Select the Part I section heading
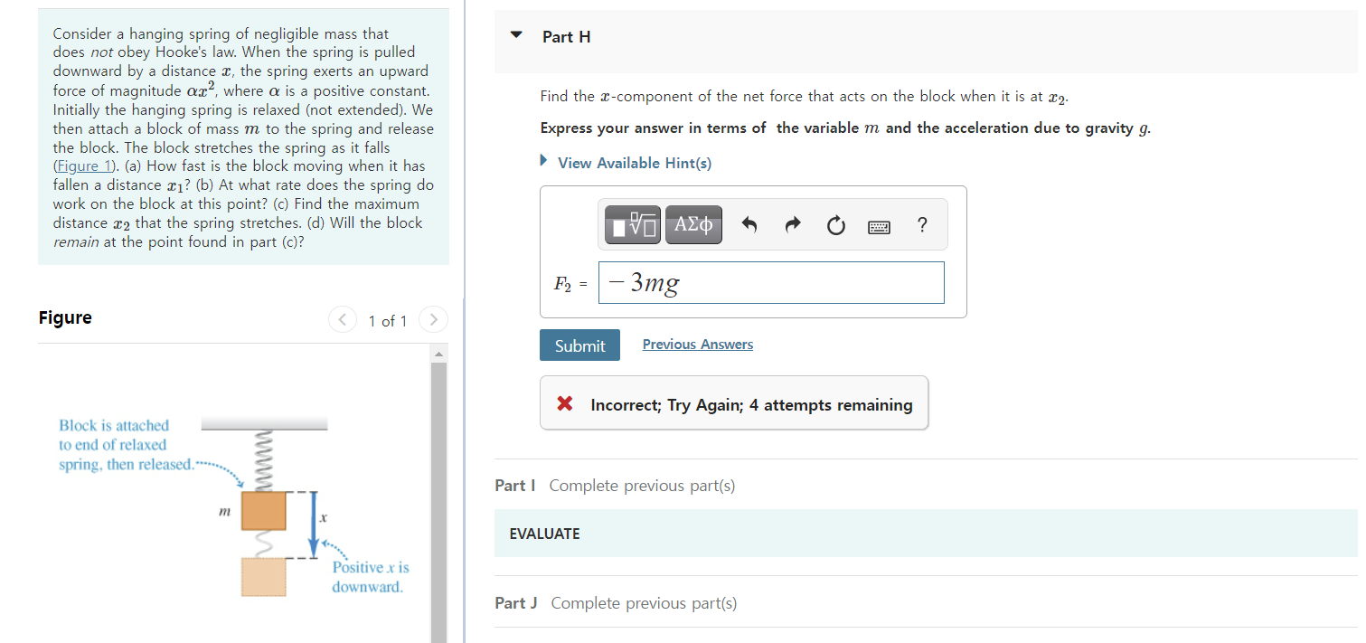 coord(514,485)
